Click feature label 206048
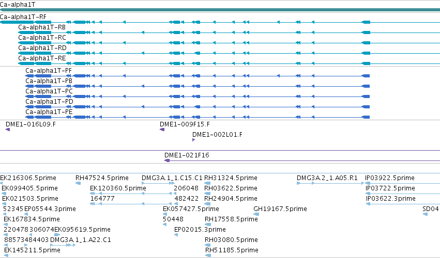The height and width of the screenshot is (258, 440). tap(186, 188)
